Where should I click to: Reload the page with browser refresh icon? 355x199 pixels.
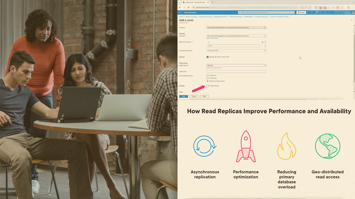(x=188, y=7)
